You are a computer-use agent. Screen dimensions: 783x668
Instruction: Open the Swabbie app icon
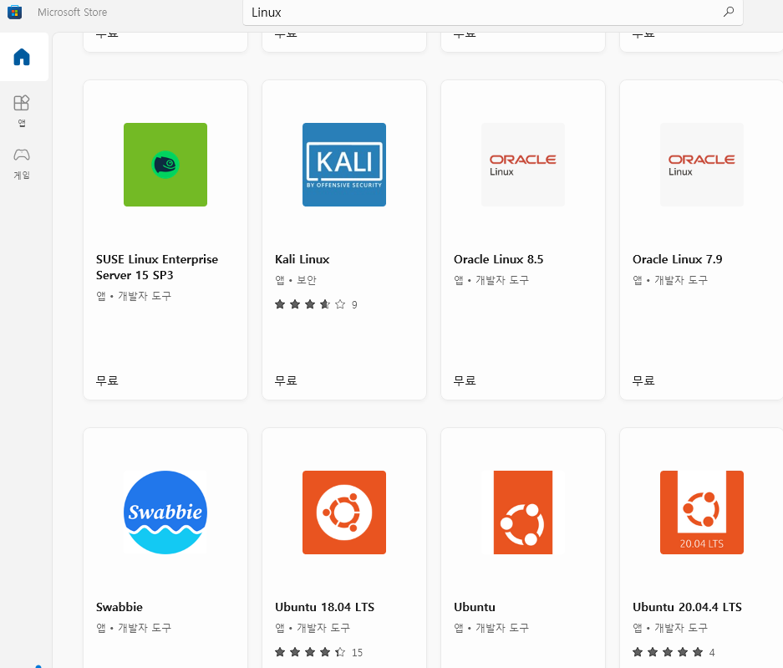pos(165,512)
